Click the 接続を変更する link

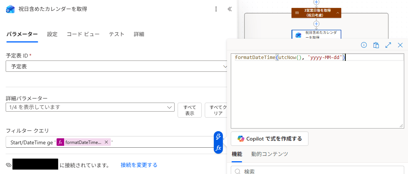(139, 165)
